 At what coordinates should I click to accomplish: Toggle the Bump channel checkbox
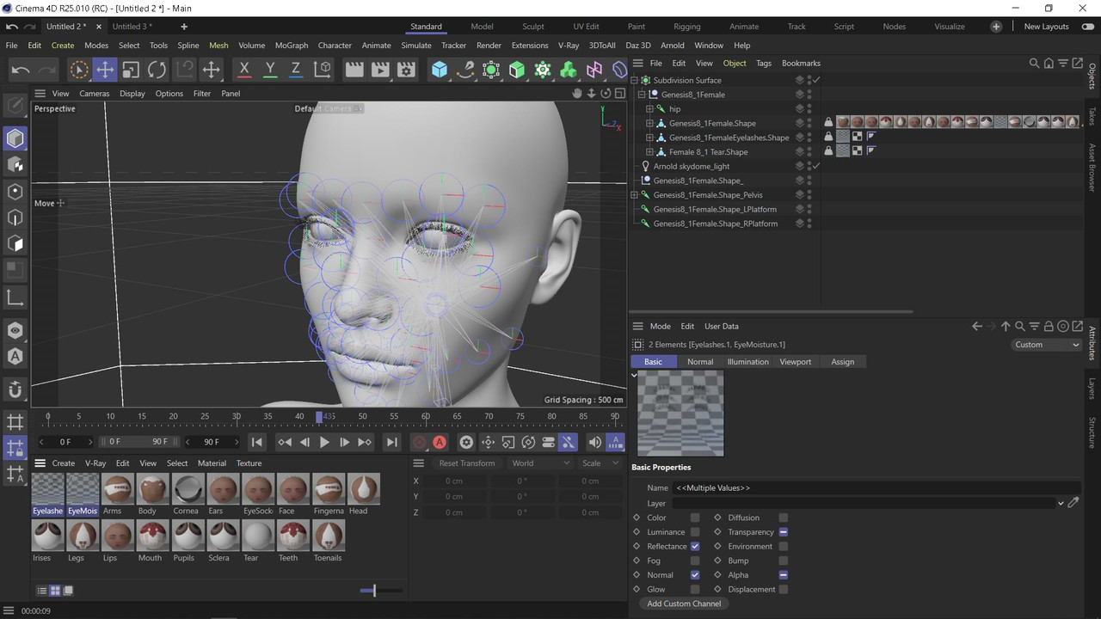784,561
